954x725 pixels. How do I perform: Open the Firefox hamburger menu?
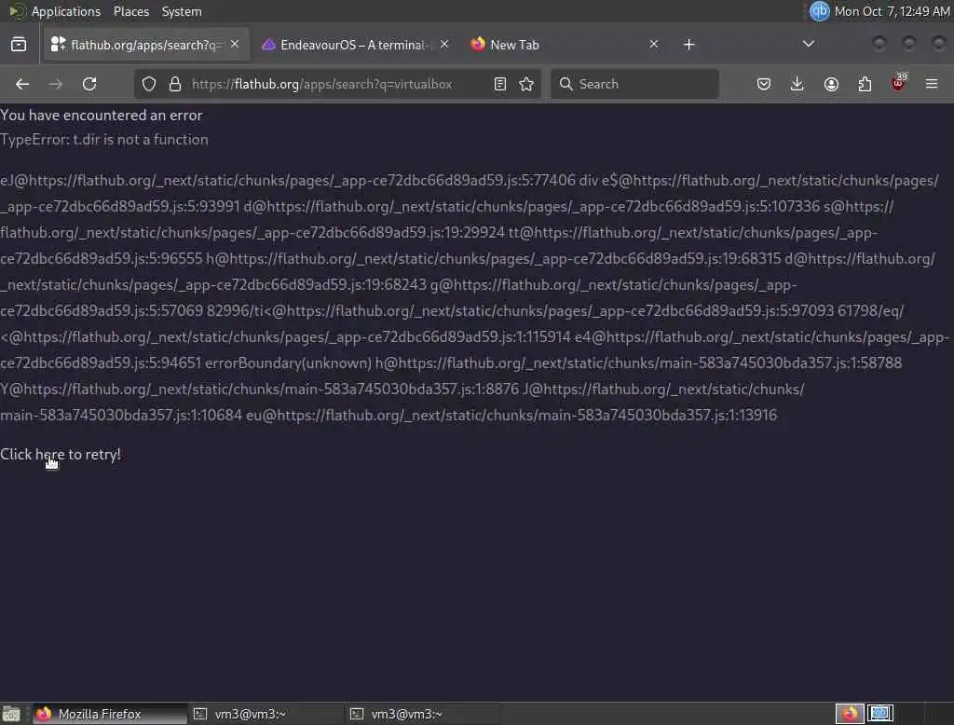click(932, 84)
